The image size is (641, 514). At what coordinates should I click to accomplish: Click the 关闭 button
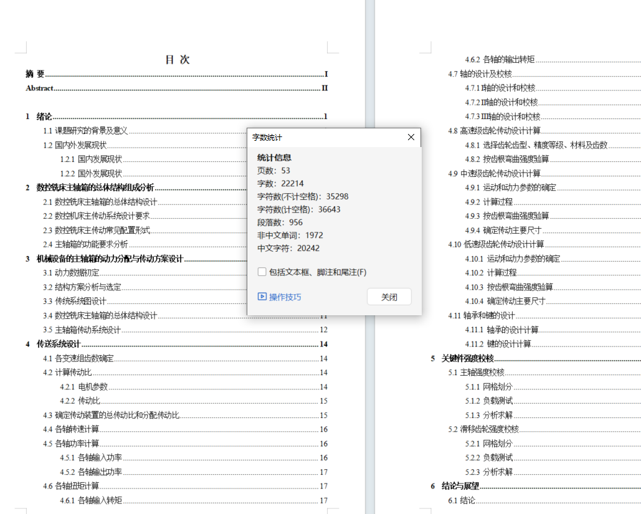coord(389,297)
